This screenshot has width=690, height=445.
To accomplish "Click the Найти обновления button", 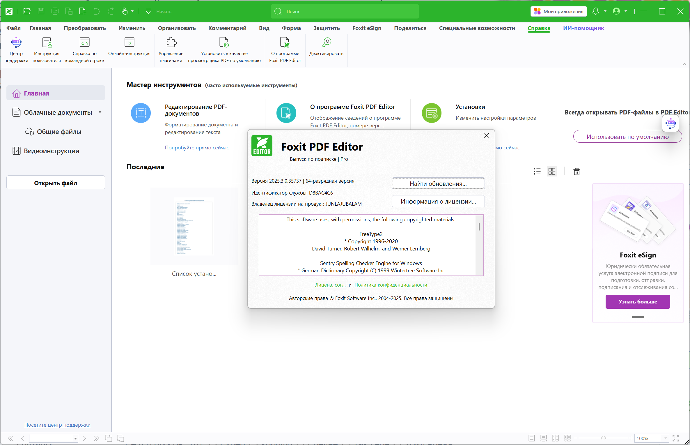I will click(x=438, y=184).
